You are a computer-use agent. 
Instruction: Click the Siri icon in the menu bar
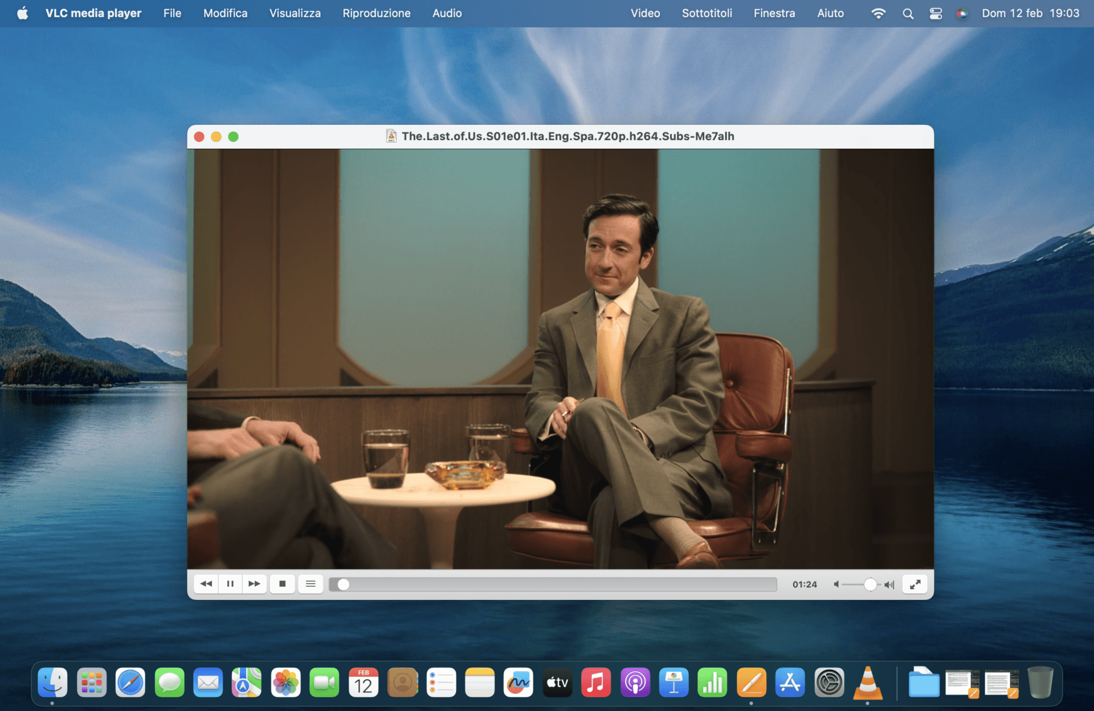[x=962, y=13]
